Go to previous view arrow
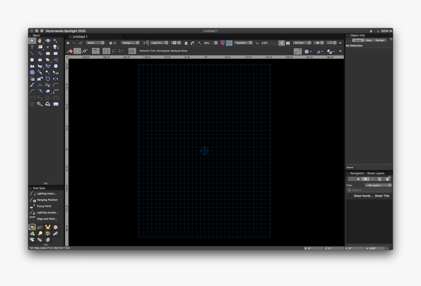 [x=68, y=43]
